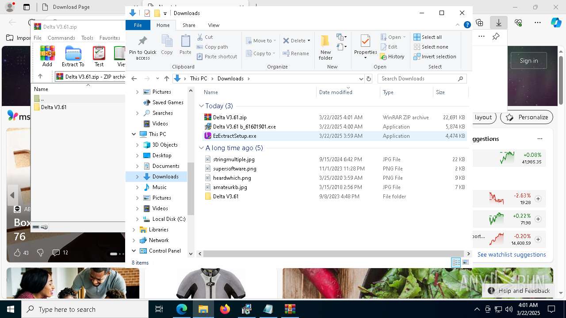The image size is (566, 318).
Task: Open Recent locations dropdown arrow
Action: (x=157, y=79)
